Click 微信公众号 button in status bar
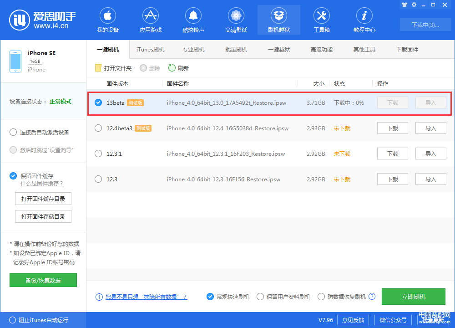Image resolution: width=455 pixels, height=328 pixels. 393,320
